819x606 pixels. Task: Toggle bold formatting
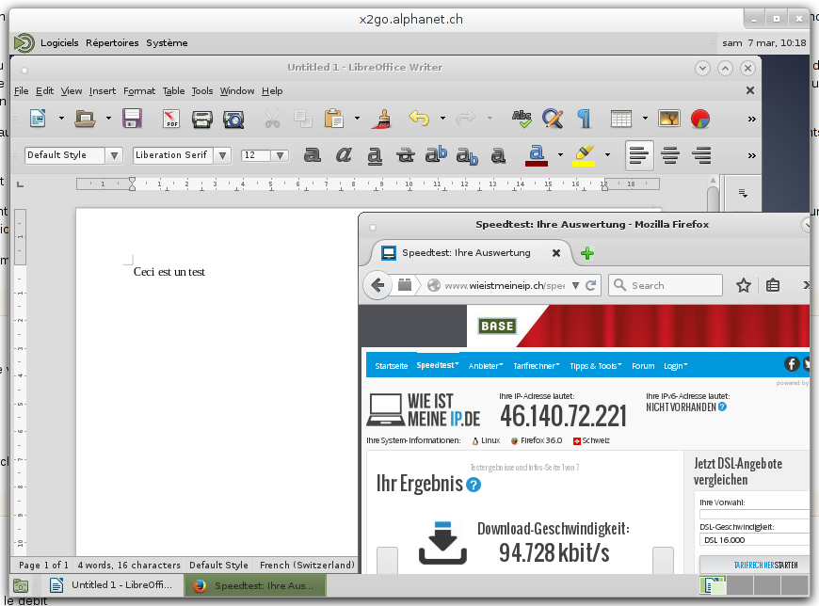313,155
